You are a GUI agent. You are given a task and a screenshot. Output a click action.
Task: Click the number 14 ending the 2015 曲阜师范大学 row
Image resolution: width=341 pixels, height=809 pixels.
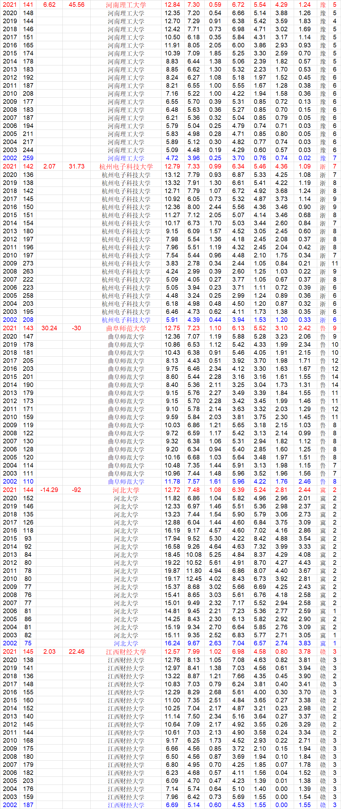point(335,377)
